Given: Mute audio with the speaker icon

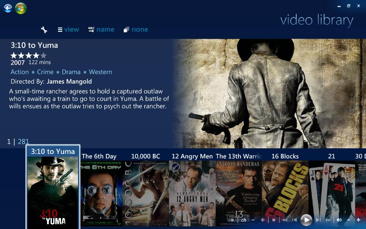Looking at the screenshot, I should coord(339,220).
